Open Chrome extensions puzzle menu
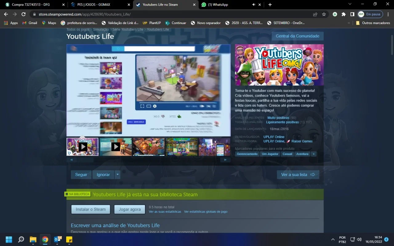The image size is (394, 246). point(344,14)
